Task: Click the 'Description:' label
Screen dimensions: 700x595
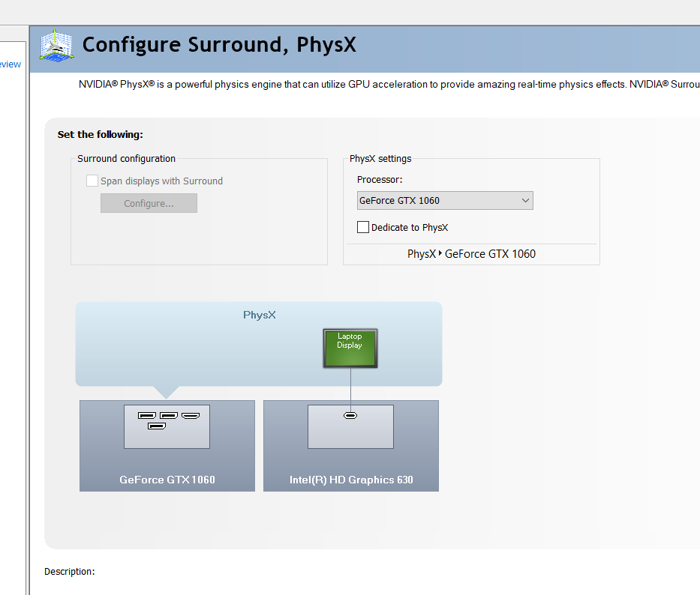Action: click(70, 571)
